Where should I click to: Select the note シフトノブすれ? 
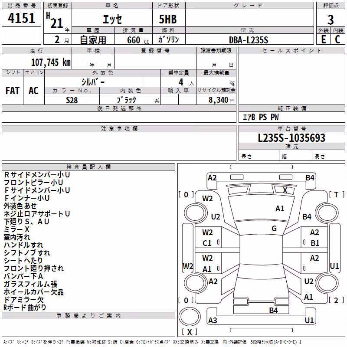tap(27, 253)
